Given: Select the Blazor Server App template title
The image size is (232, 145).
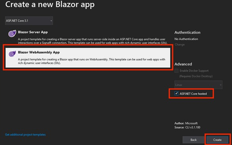Looking at the screenshot, I should coord(33,32).
